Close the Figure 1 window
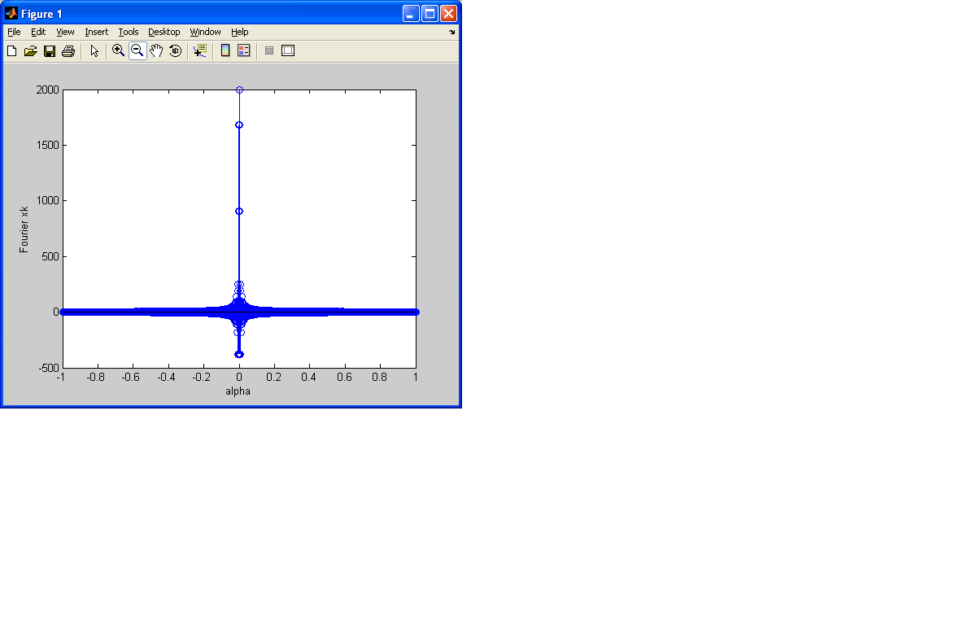977x638 pixels. tap(448, 13)
